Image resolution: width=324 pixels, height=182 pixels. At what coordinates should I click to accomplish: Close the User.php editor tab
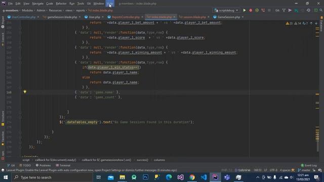point(103,17)
